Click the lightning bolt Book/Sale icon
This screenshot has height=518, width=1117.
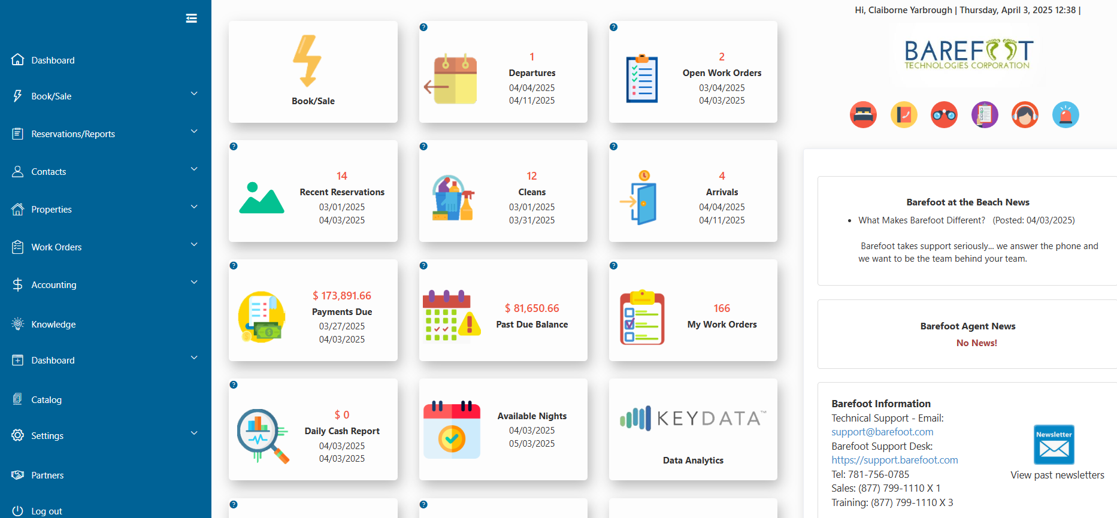point(307,60)
